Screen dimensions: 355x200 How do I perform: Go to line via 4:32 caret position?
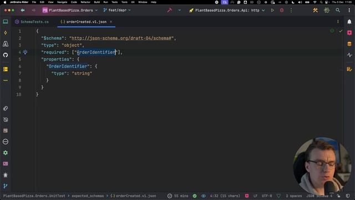coord(225,196)
